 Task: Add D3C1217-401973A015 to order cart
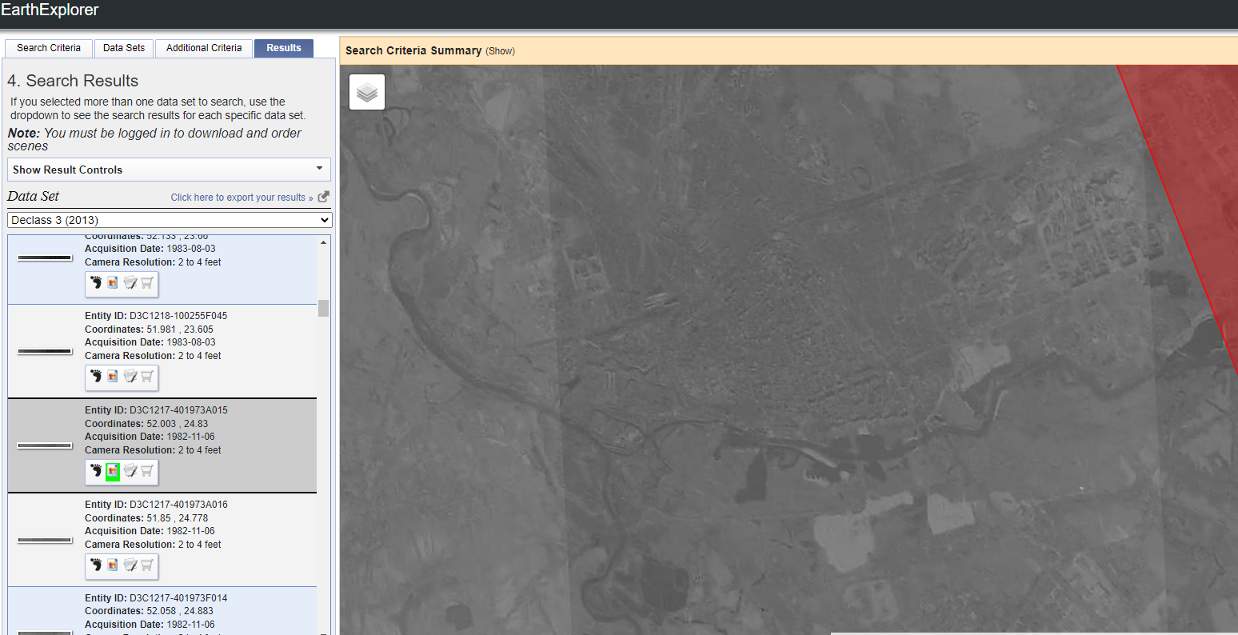pos(147,471)
